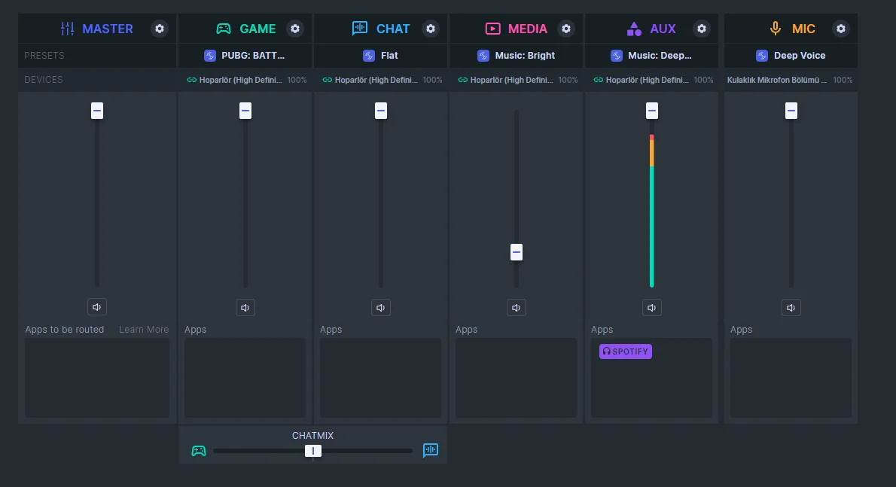Click the MASTER volume slider handle
This screenshot has height=487, width=896.
coord(97,111)
